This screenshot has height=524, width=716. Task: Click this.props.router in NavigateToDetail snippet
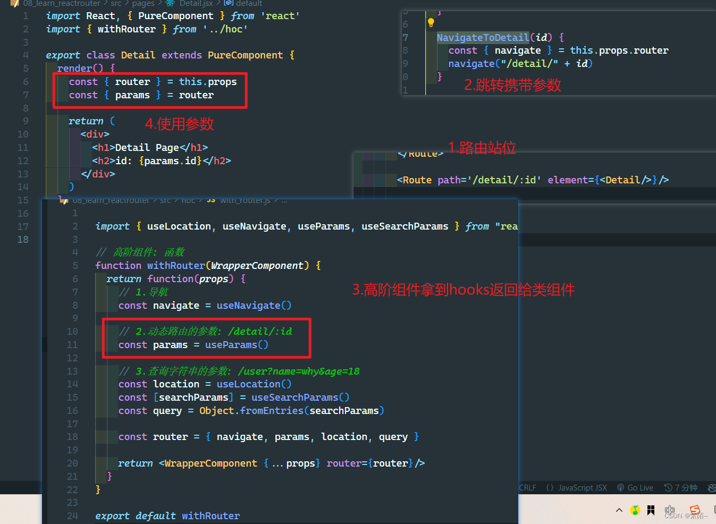pos(619,50)
